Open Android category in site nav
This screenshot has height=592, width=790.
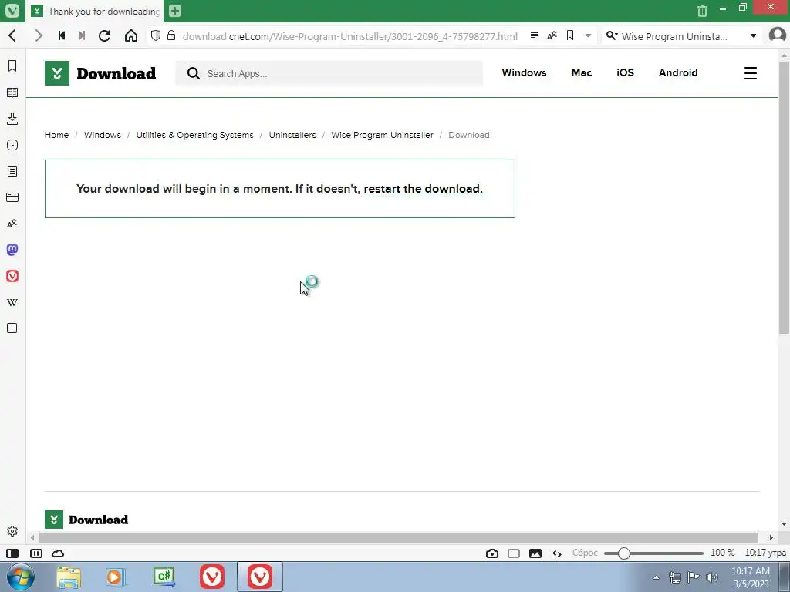tap(678, 72)
